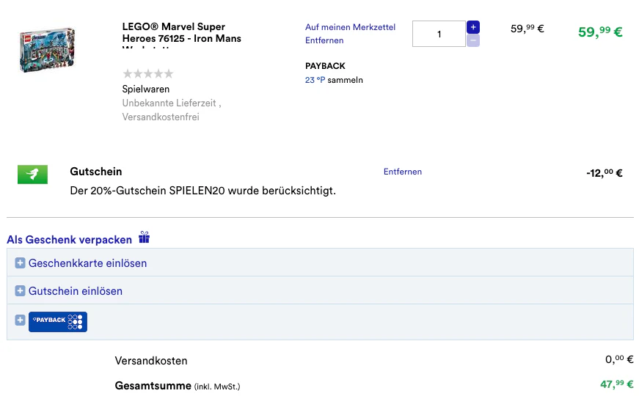The width and height of the screenshot is (639, 396).
Task: Open Geschenkkarte einlösen section
Action: coord(87,263)
